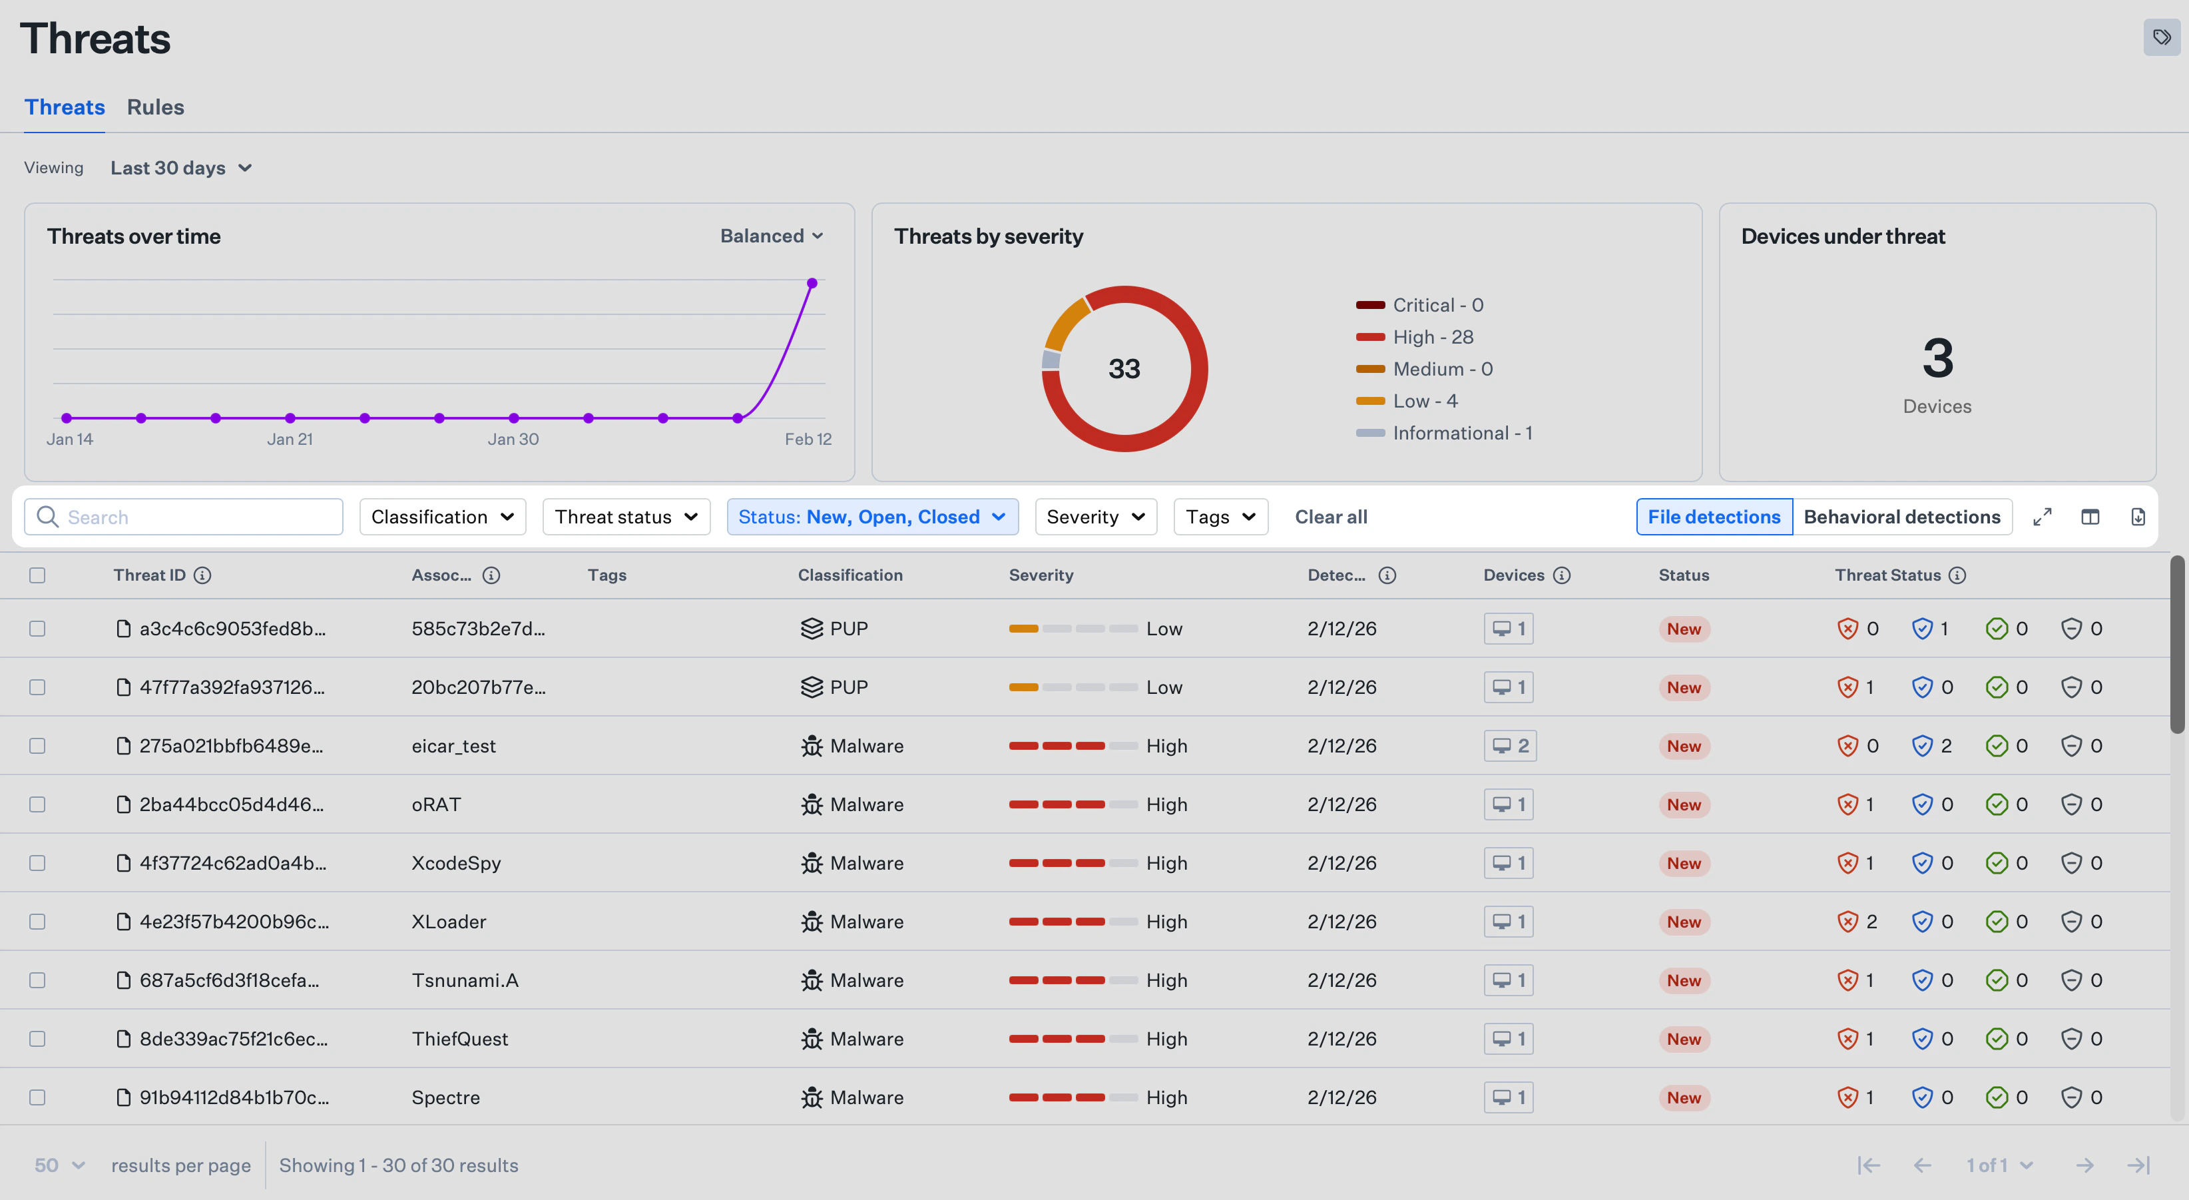Check the select-all checkbox in table header
The image size is (2189, 1200).
tap(37, 575)
